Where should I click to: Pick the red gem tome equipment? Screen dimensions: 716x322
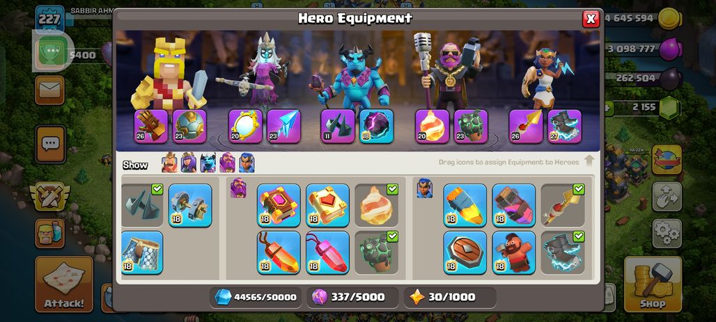click(x=279, y=205)
